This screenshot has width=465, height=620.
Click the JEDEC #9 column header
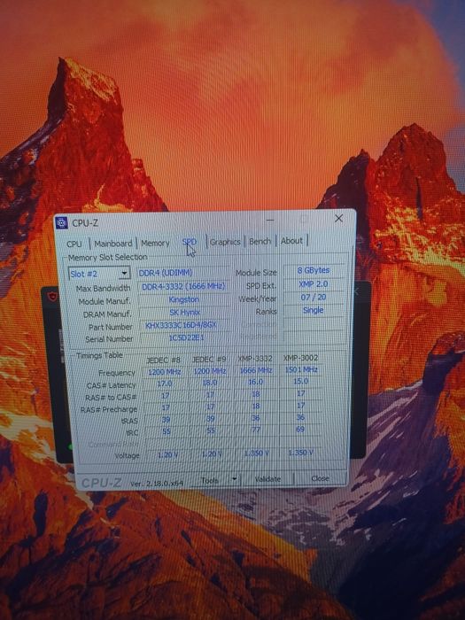point(209,360)
